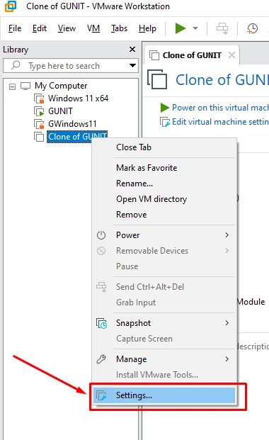This screenshot has height=440, width=269.
Task: Click the locked VM icon beside Windows 11 x64
Action: tap(39, 98)
